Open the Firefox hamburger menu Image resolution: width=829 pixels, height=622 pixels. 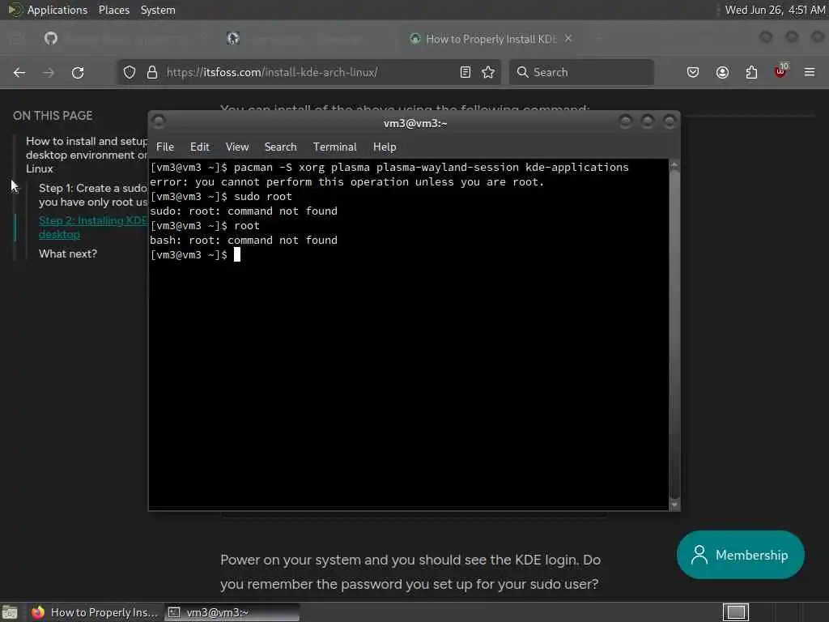[x=810, y=72]
